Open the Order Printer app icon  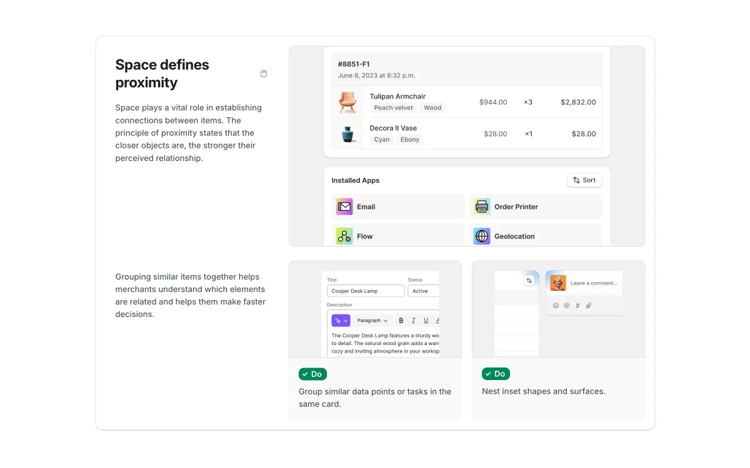click(482, 207)
